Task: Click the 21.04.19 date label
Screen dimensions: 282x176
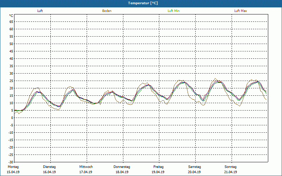Action: pyautogui.click(x=231, y=172)
